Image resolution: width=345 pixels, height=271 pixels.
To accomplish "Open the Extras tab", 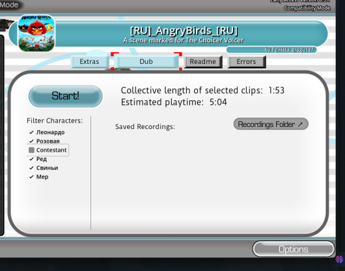I will pos(90,62).
